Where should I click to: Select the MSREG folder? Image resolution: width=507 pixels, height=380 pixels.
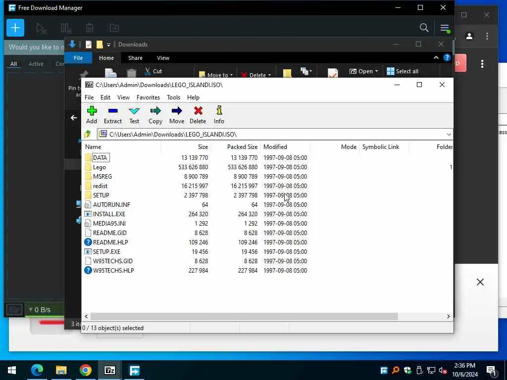(x=102, y=177)
